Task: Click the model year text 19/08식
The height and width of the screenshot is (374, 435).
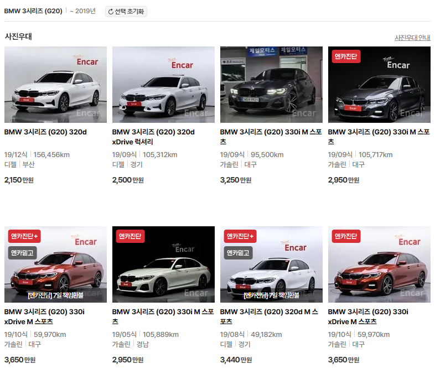Action: click(x=232, y=335)
